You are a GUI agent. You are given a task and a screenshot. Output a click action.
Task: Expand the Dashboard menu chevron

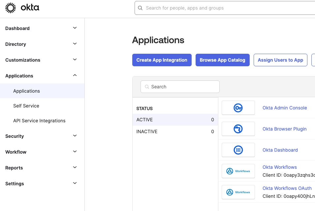pos(75,28)
